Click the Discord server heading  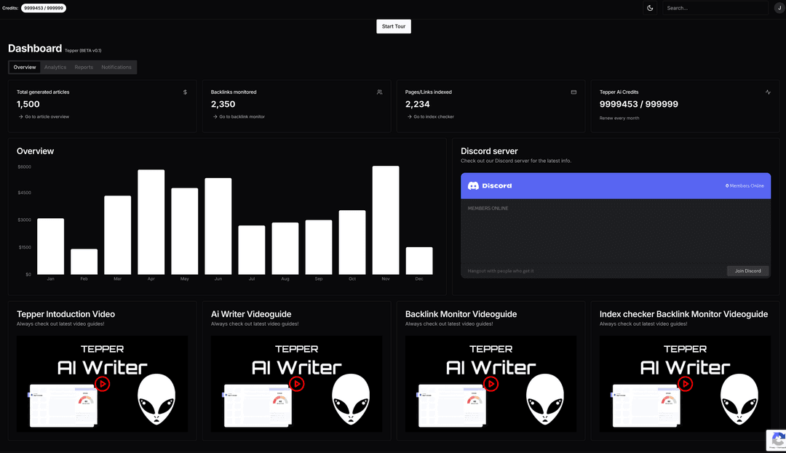pos(489,151)
